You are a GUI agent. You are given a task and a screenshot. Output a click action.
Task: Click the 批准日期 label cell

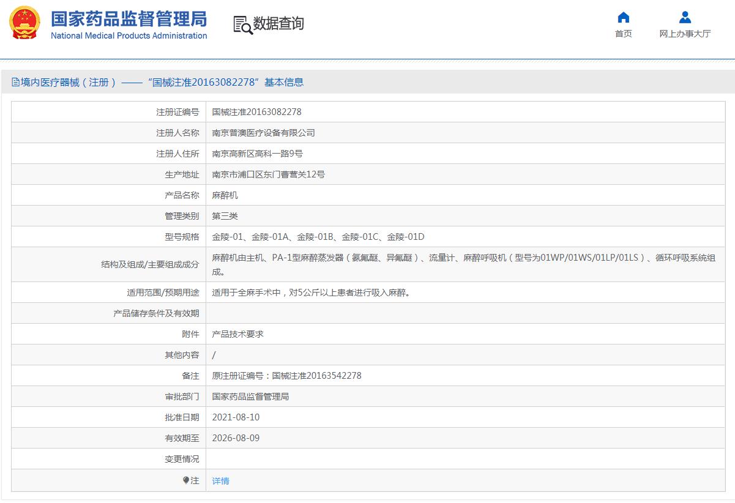109,417
